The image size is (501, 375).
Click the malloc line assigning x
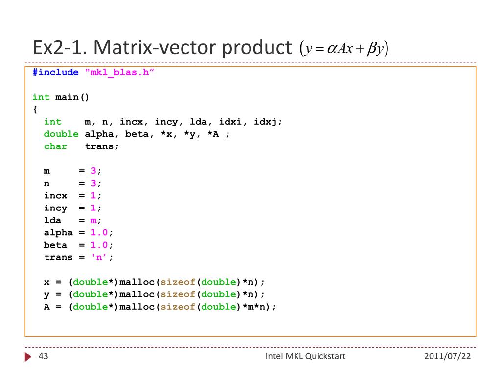[x=154, y=282]
